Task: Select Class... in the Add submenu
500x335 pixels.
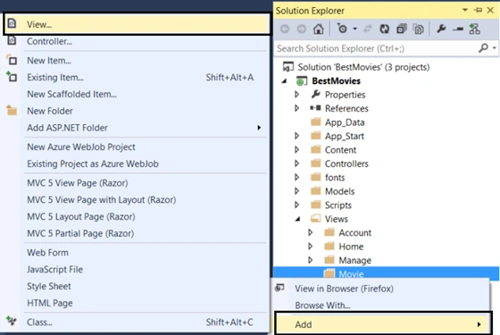Action: pyautogui.click(x=137, y=322)
